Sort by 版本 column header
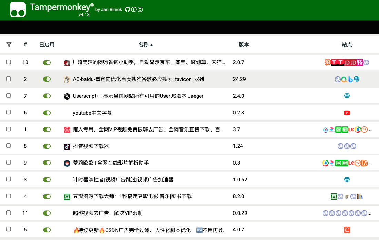379x240 pixels. point(244,45)
